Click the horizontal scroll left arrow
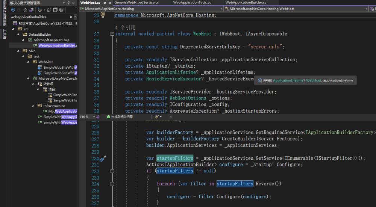376x207 pixels. [x=171, y=117]
